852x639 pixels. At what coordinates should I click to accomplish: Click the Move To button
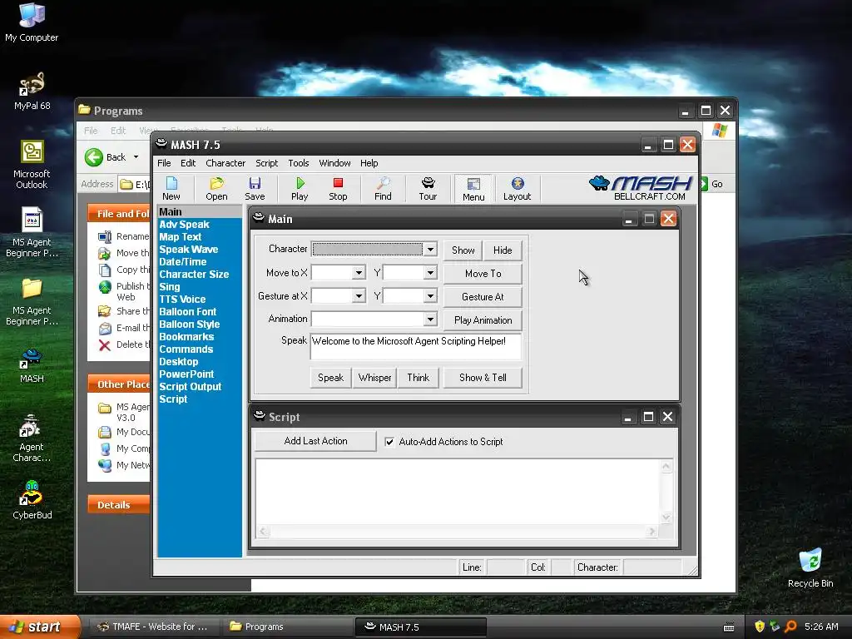pyautogui.click(x=483, y=274)
